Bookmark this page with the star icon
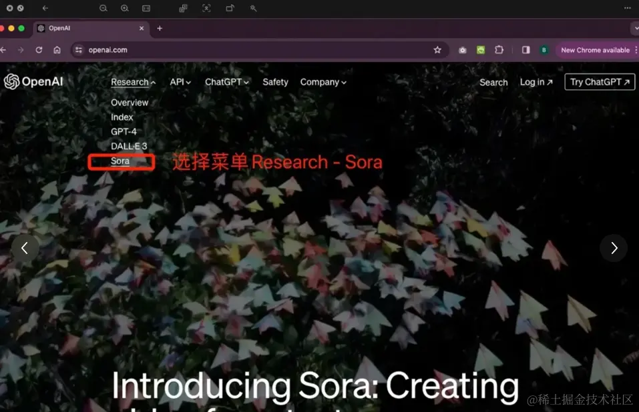 coord(437,50)
